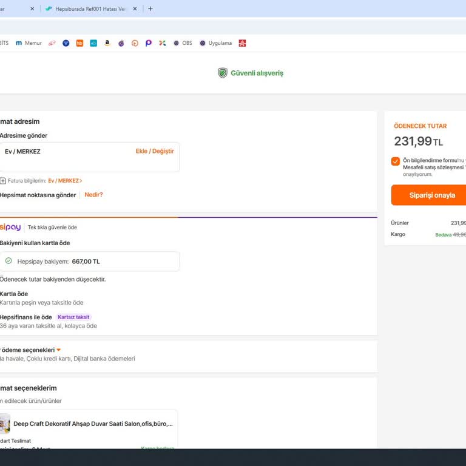This screenshot has height=466, width=466.
Task: Open a new browser tab
Action: (150, 8)
